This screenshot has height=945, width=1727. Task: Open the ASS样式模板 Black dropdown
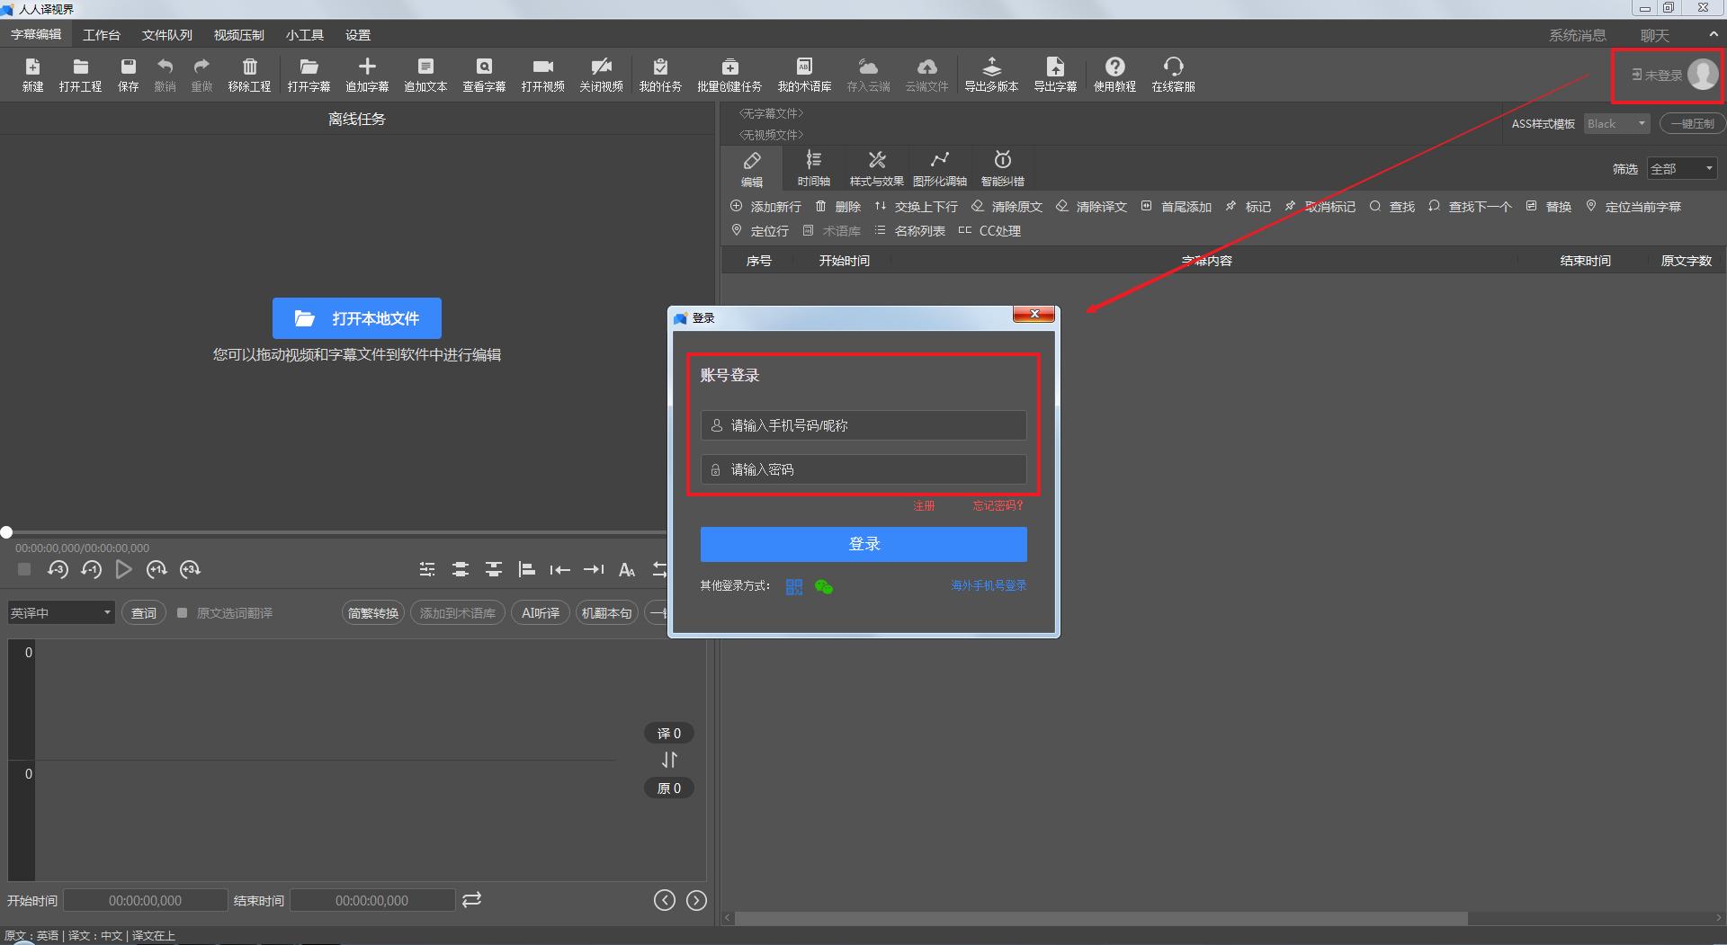tap(1616, 124)
